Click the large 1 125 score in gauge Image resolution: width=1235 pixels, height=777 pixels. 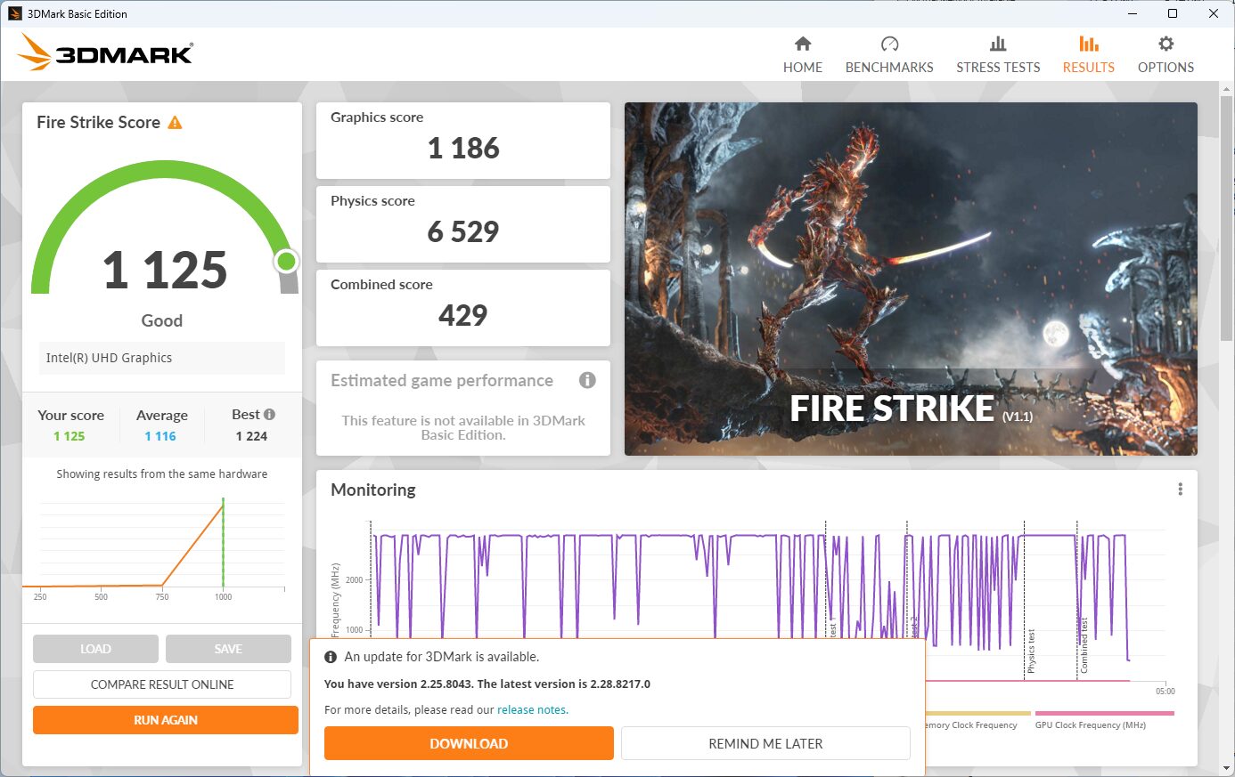point(165,270)
